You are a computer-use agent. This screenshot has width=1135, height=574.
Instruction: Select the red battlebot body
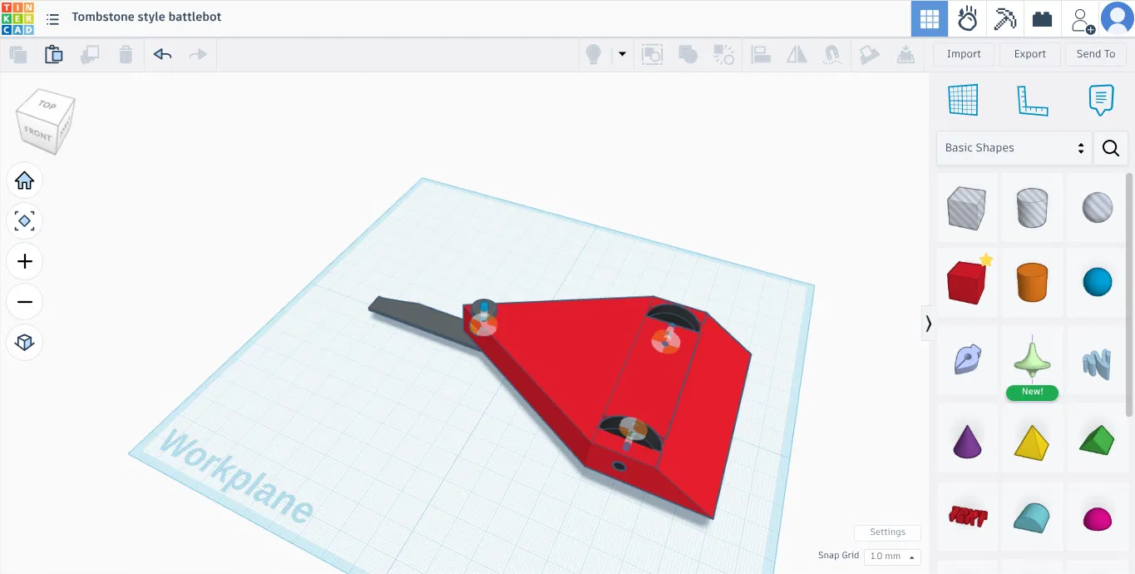pos(565,366)
